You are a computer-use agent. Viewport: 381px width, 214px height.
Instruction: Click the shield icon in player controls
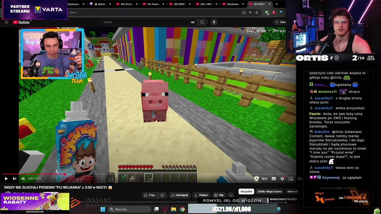[x=256, y=179]
